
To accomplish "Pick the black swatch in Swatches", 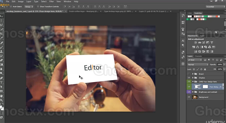I will (193, 16).
